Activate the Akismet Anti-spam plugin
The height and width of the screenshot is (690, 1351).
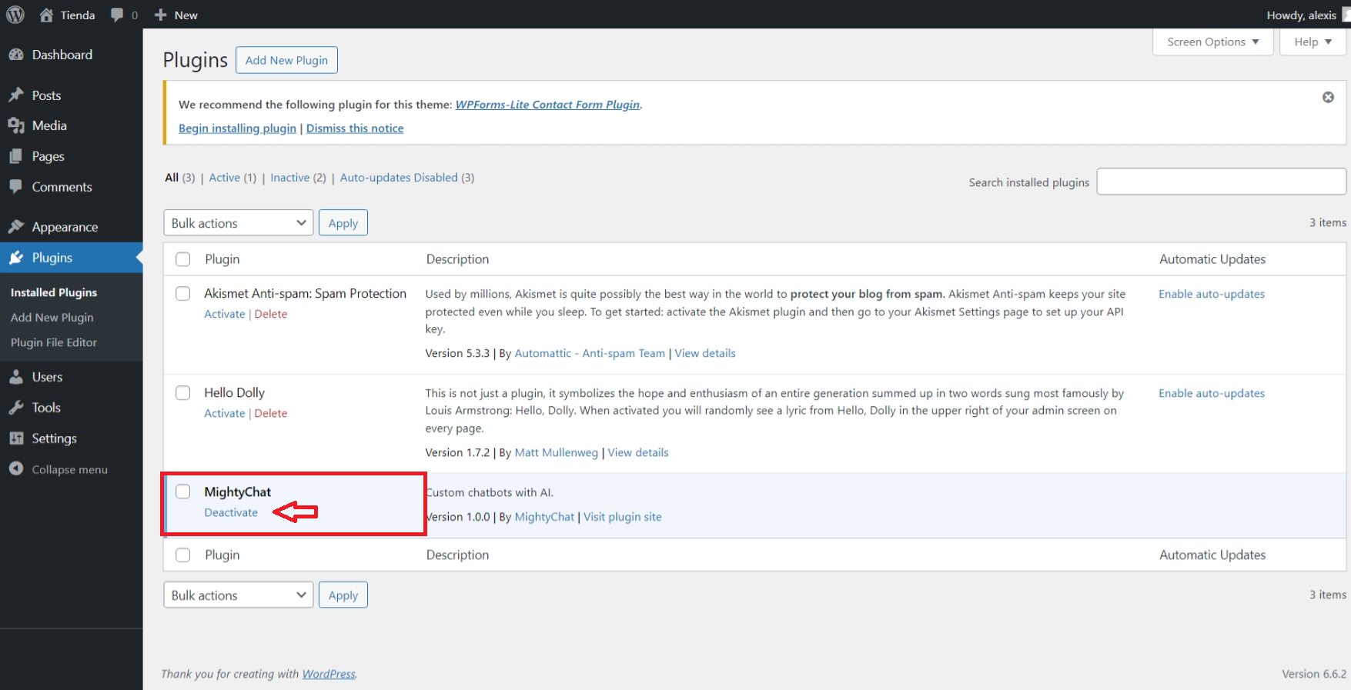(x=225, y=314)
